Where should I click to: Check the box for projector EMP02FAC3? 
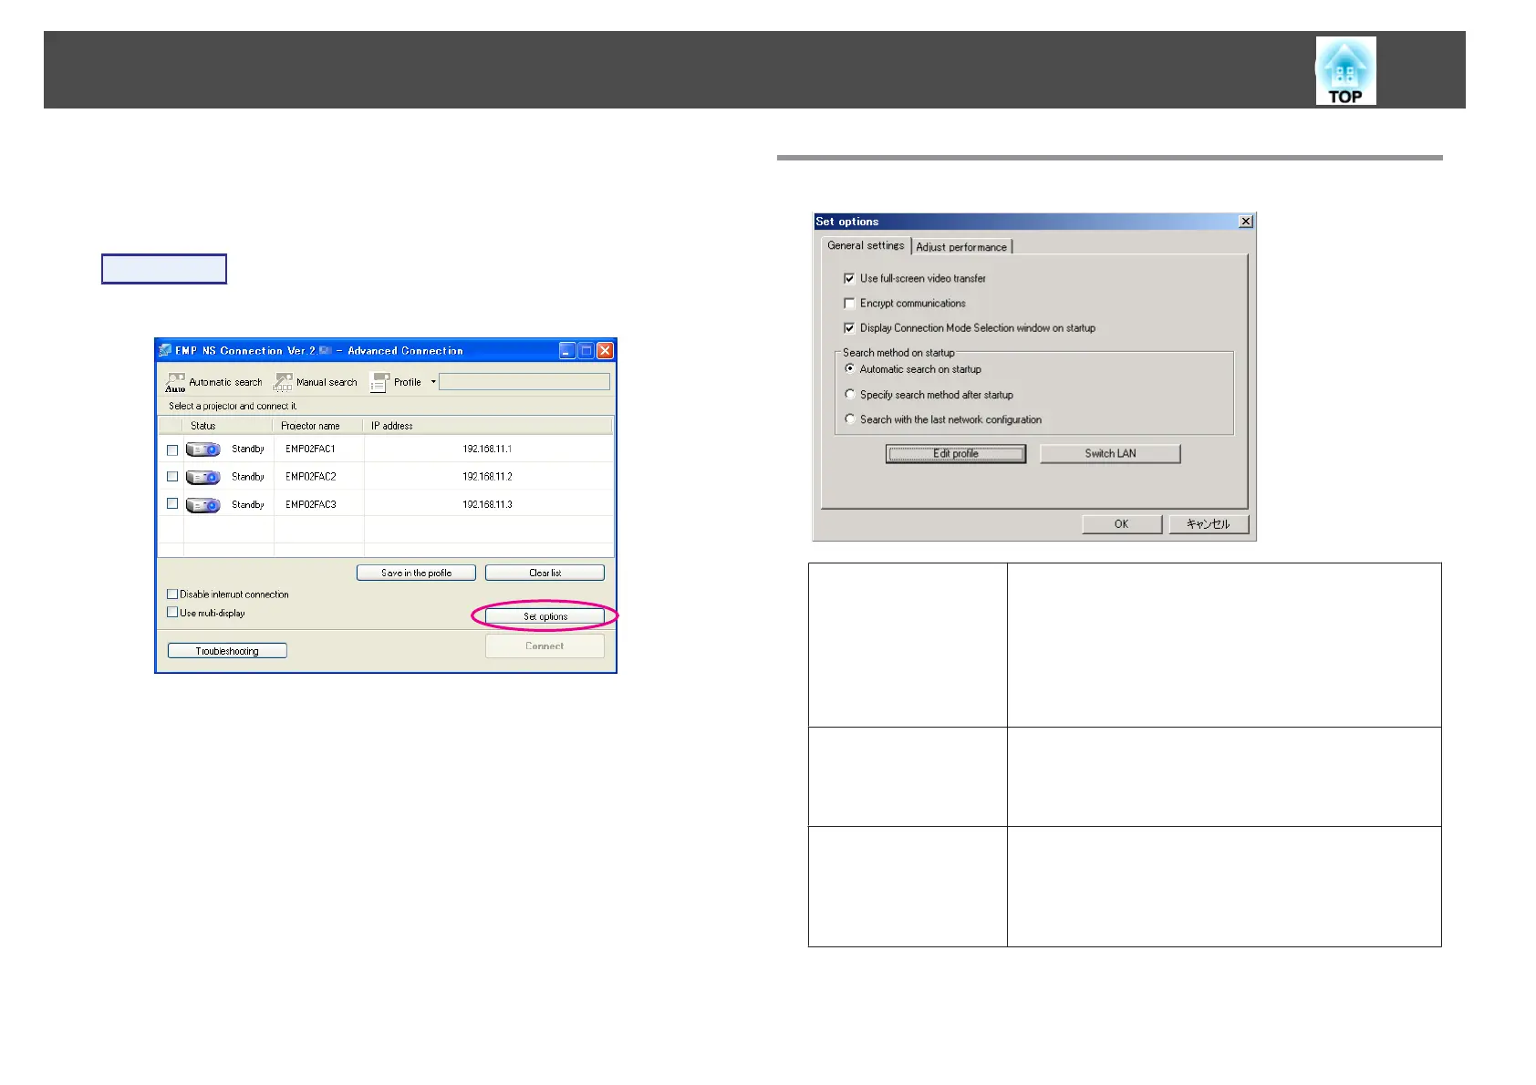[x=172, y=503]
